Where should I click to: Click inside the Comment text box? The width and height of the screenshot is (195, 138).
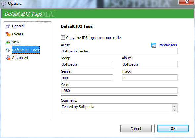pyautogui.click(x=116, y=108)
